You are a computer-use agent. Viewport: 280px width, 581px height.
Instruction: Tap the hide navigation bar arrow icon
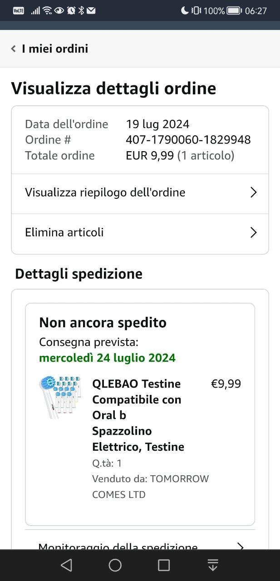point(212,565)
